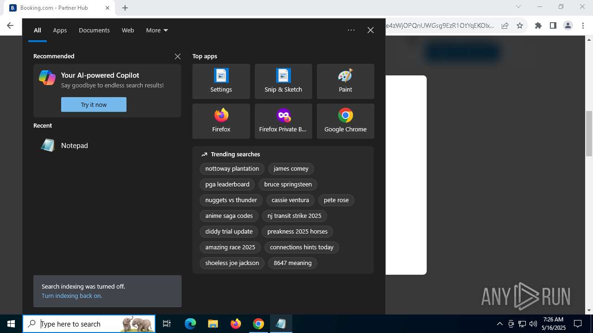This screenshot has width=593, height=333.
Task: Launch Firefox tile in Top apps
Action: point(221,121)
